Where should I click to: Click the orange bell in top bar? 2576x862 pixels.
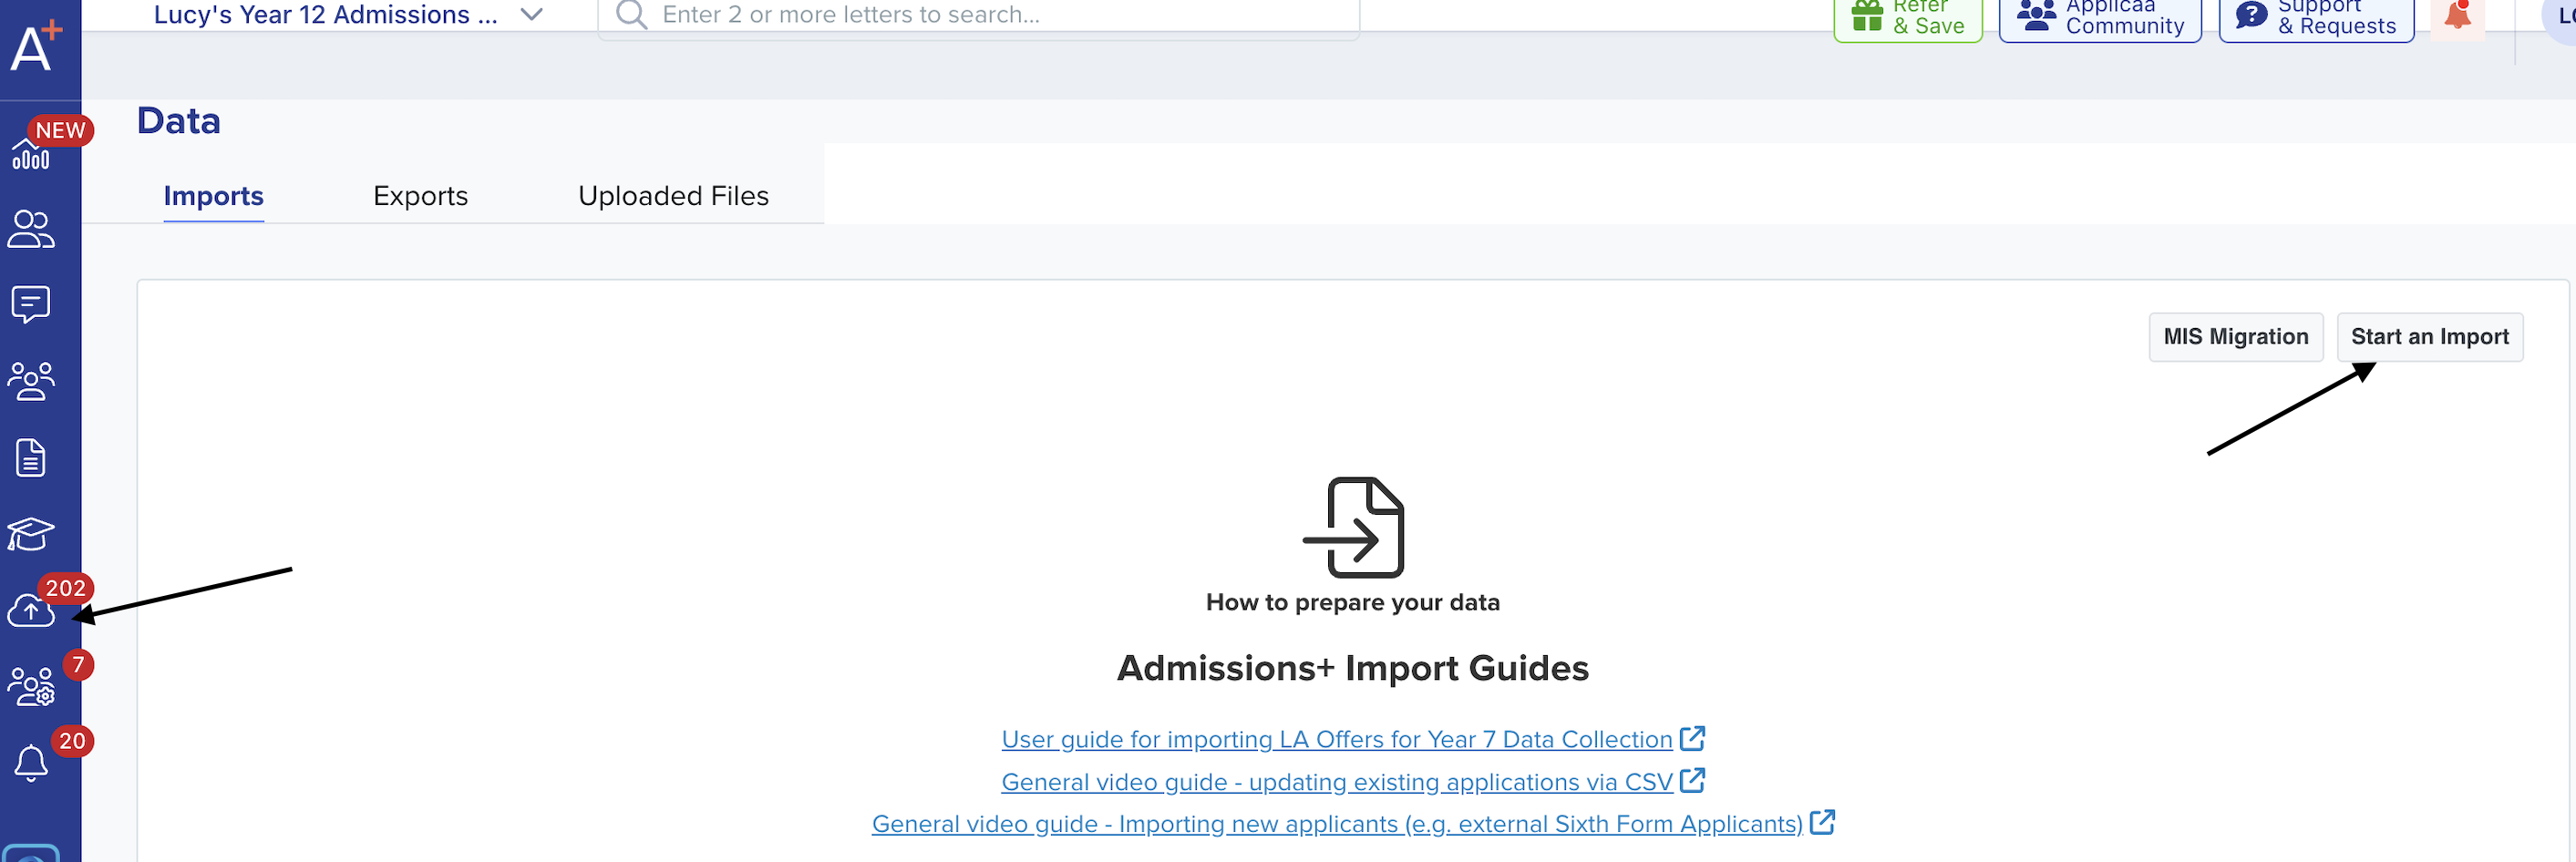coord(2457,17)
